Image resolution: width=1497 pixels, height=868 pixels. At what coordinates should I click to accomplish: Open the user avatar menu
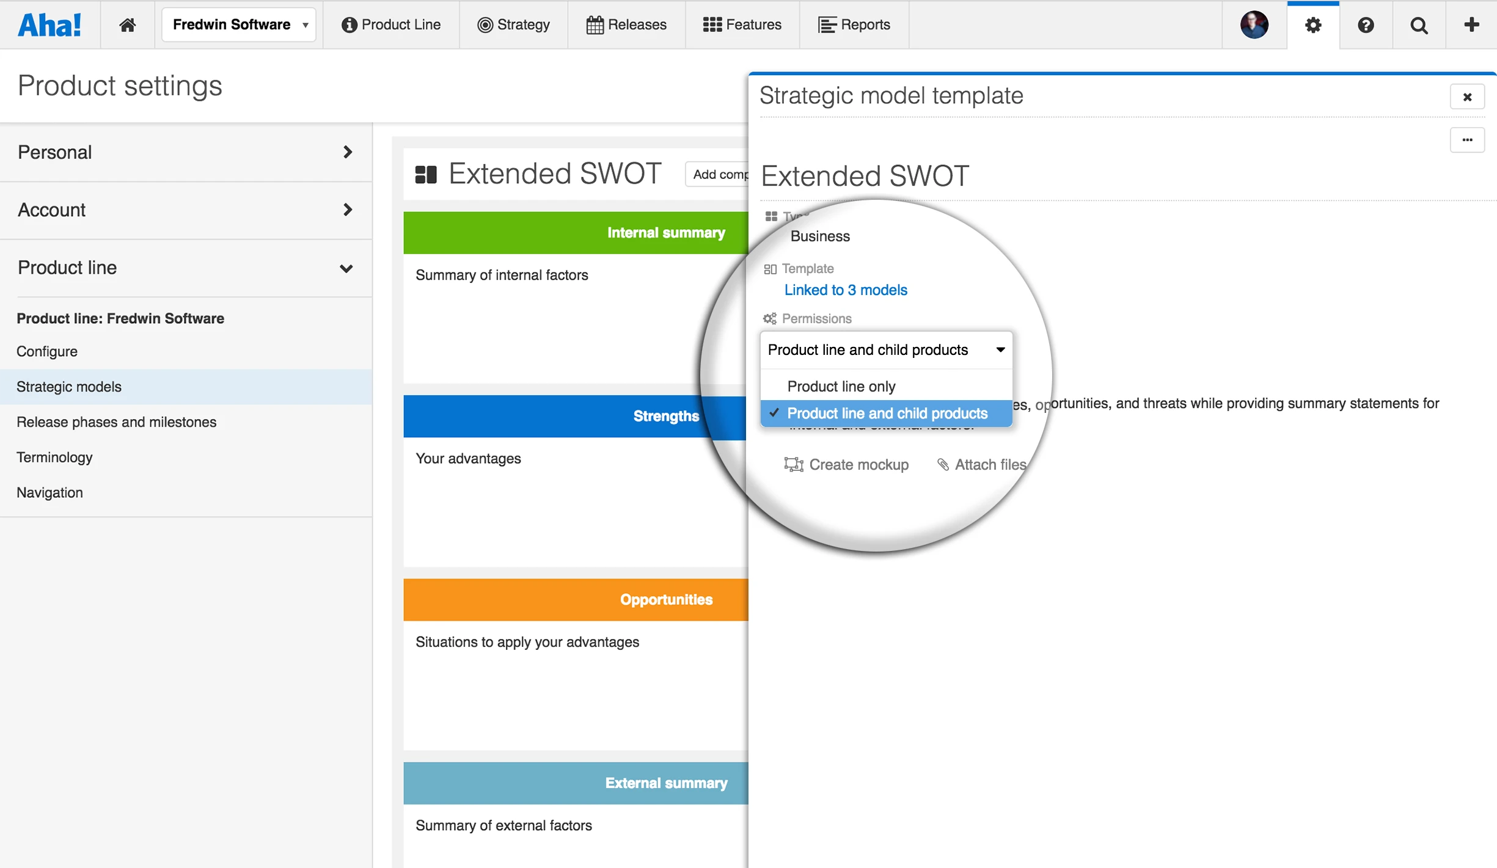coord(1254,25)
